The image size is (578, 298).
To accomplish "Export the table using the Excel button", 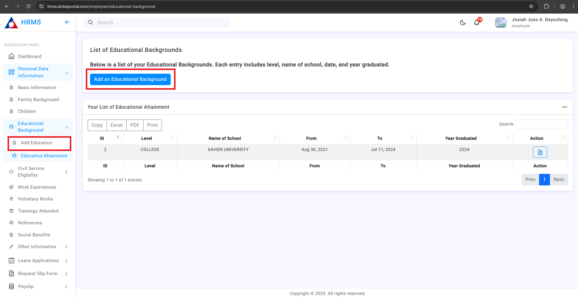I will point(116,125).
